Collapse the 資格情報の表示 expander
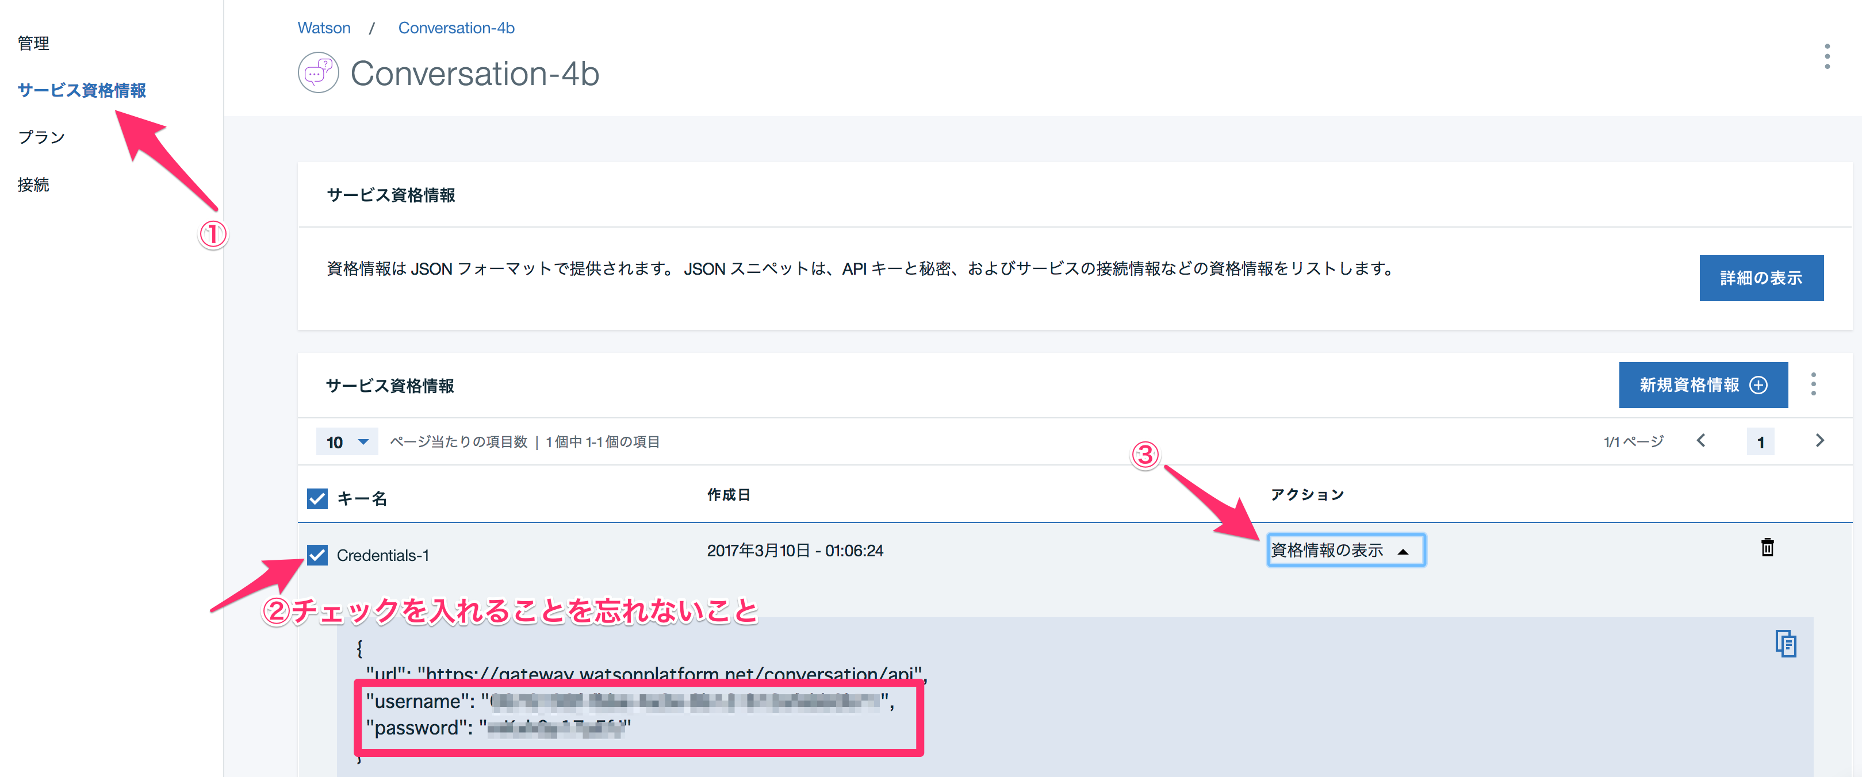 [1345, 550]
